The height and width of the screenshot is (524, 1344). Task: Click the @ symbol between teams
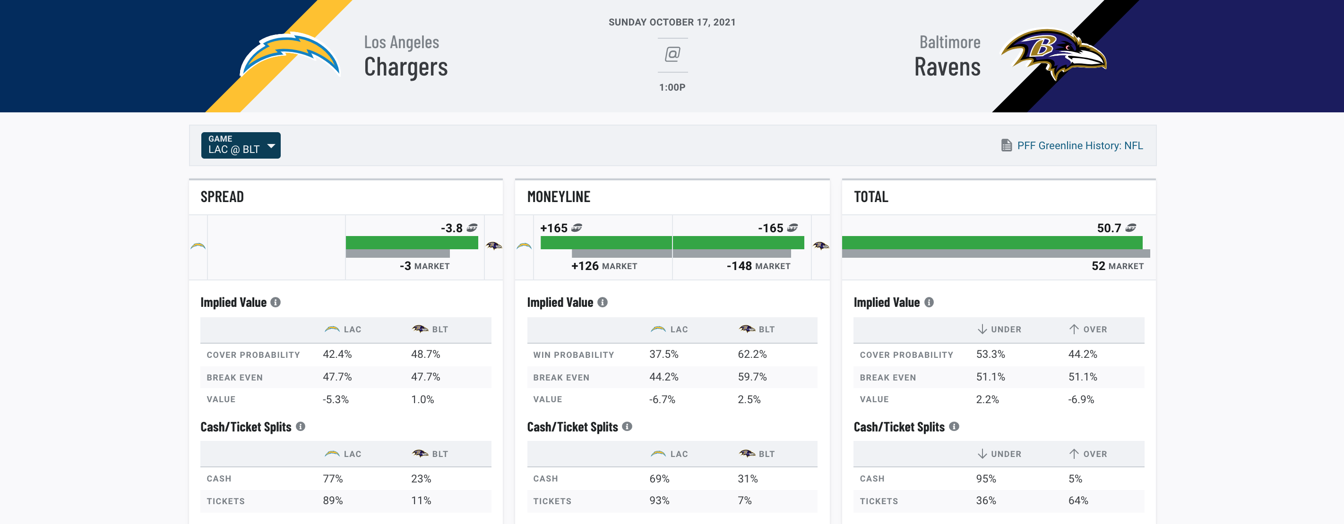coord(672,54)
